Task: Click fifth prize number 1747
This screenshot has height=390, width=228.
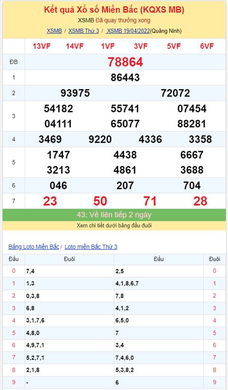Action: point(58,155)
